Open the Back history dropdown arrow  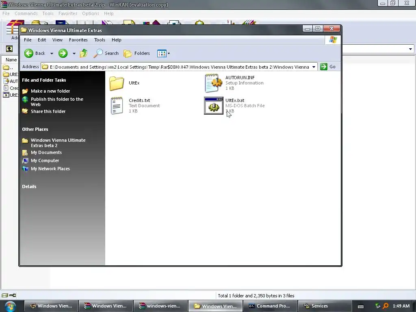coord(52,53)
